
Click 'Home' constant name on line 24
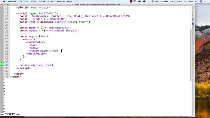click(32, 28)
